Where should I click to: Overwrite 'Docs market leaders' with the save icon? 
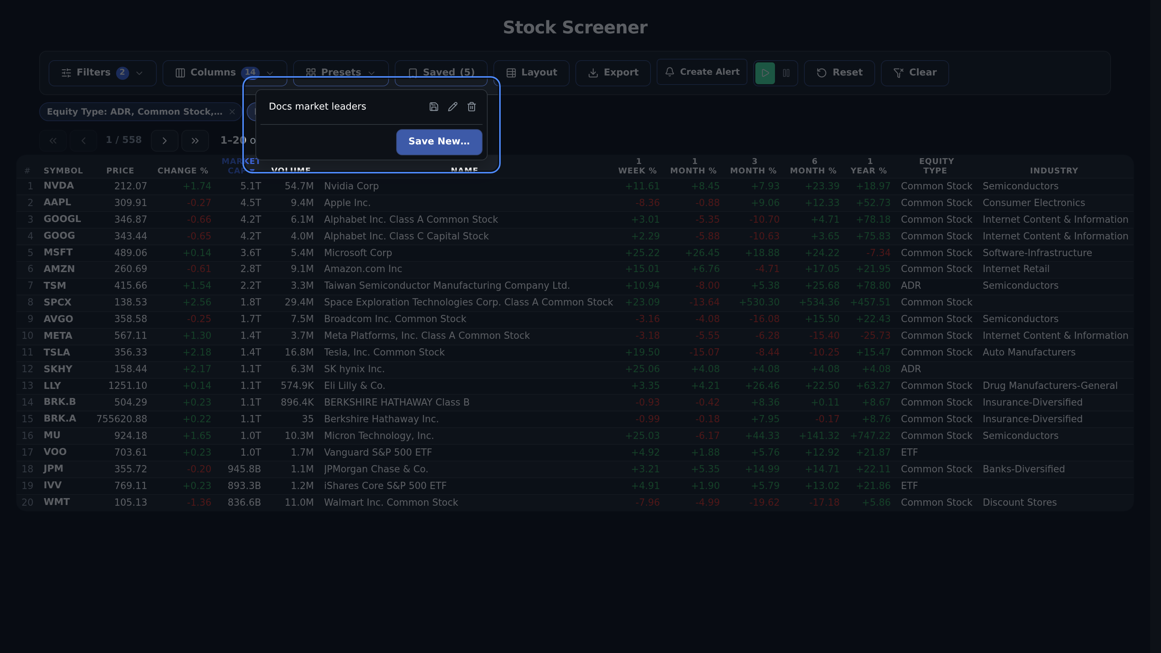(x=434, y=107)
